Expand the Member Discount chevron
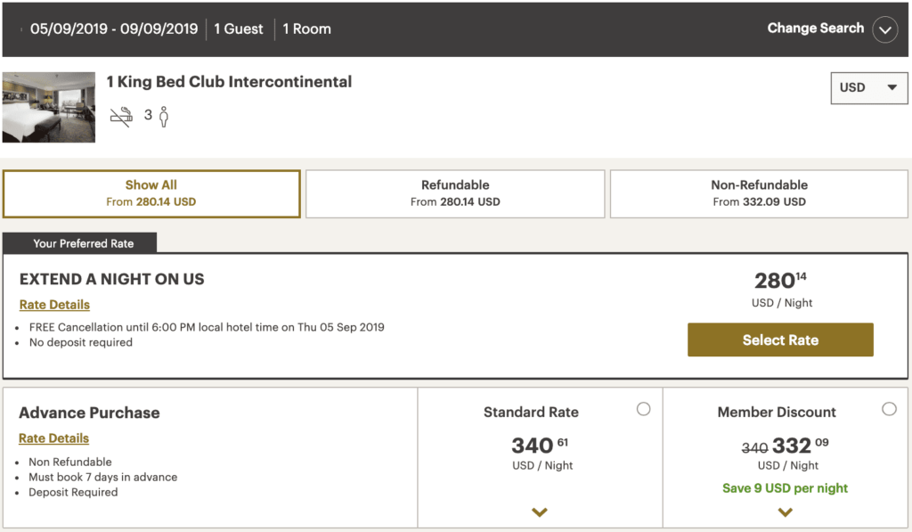 click(786, 512)
